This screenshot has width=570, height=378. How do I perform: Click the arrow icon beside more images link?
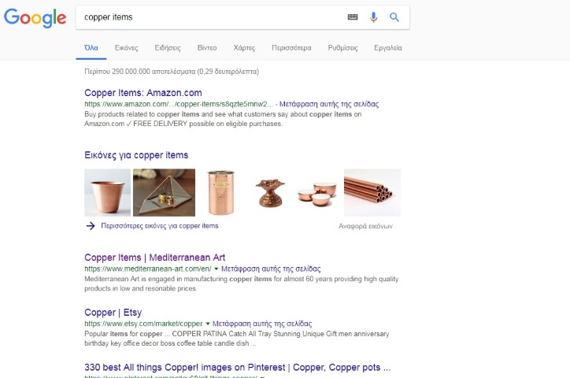[x=91, y=226]
